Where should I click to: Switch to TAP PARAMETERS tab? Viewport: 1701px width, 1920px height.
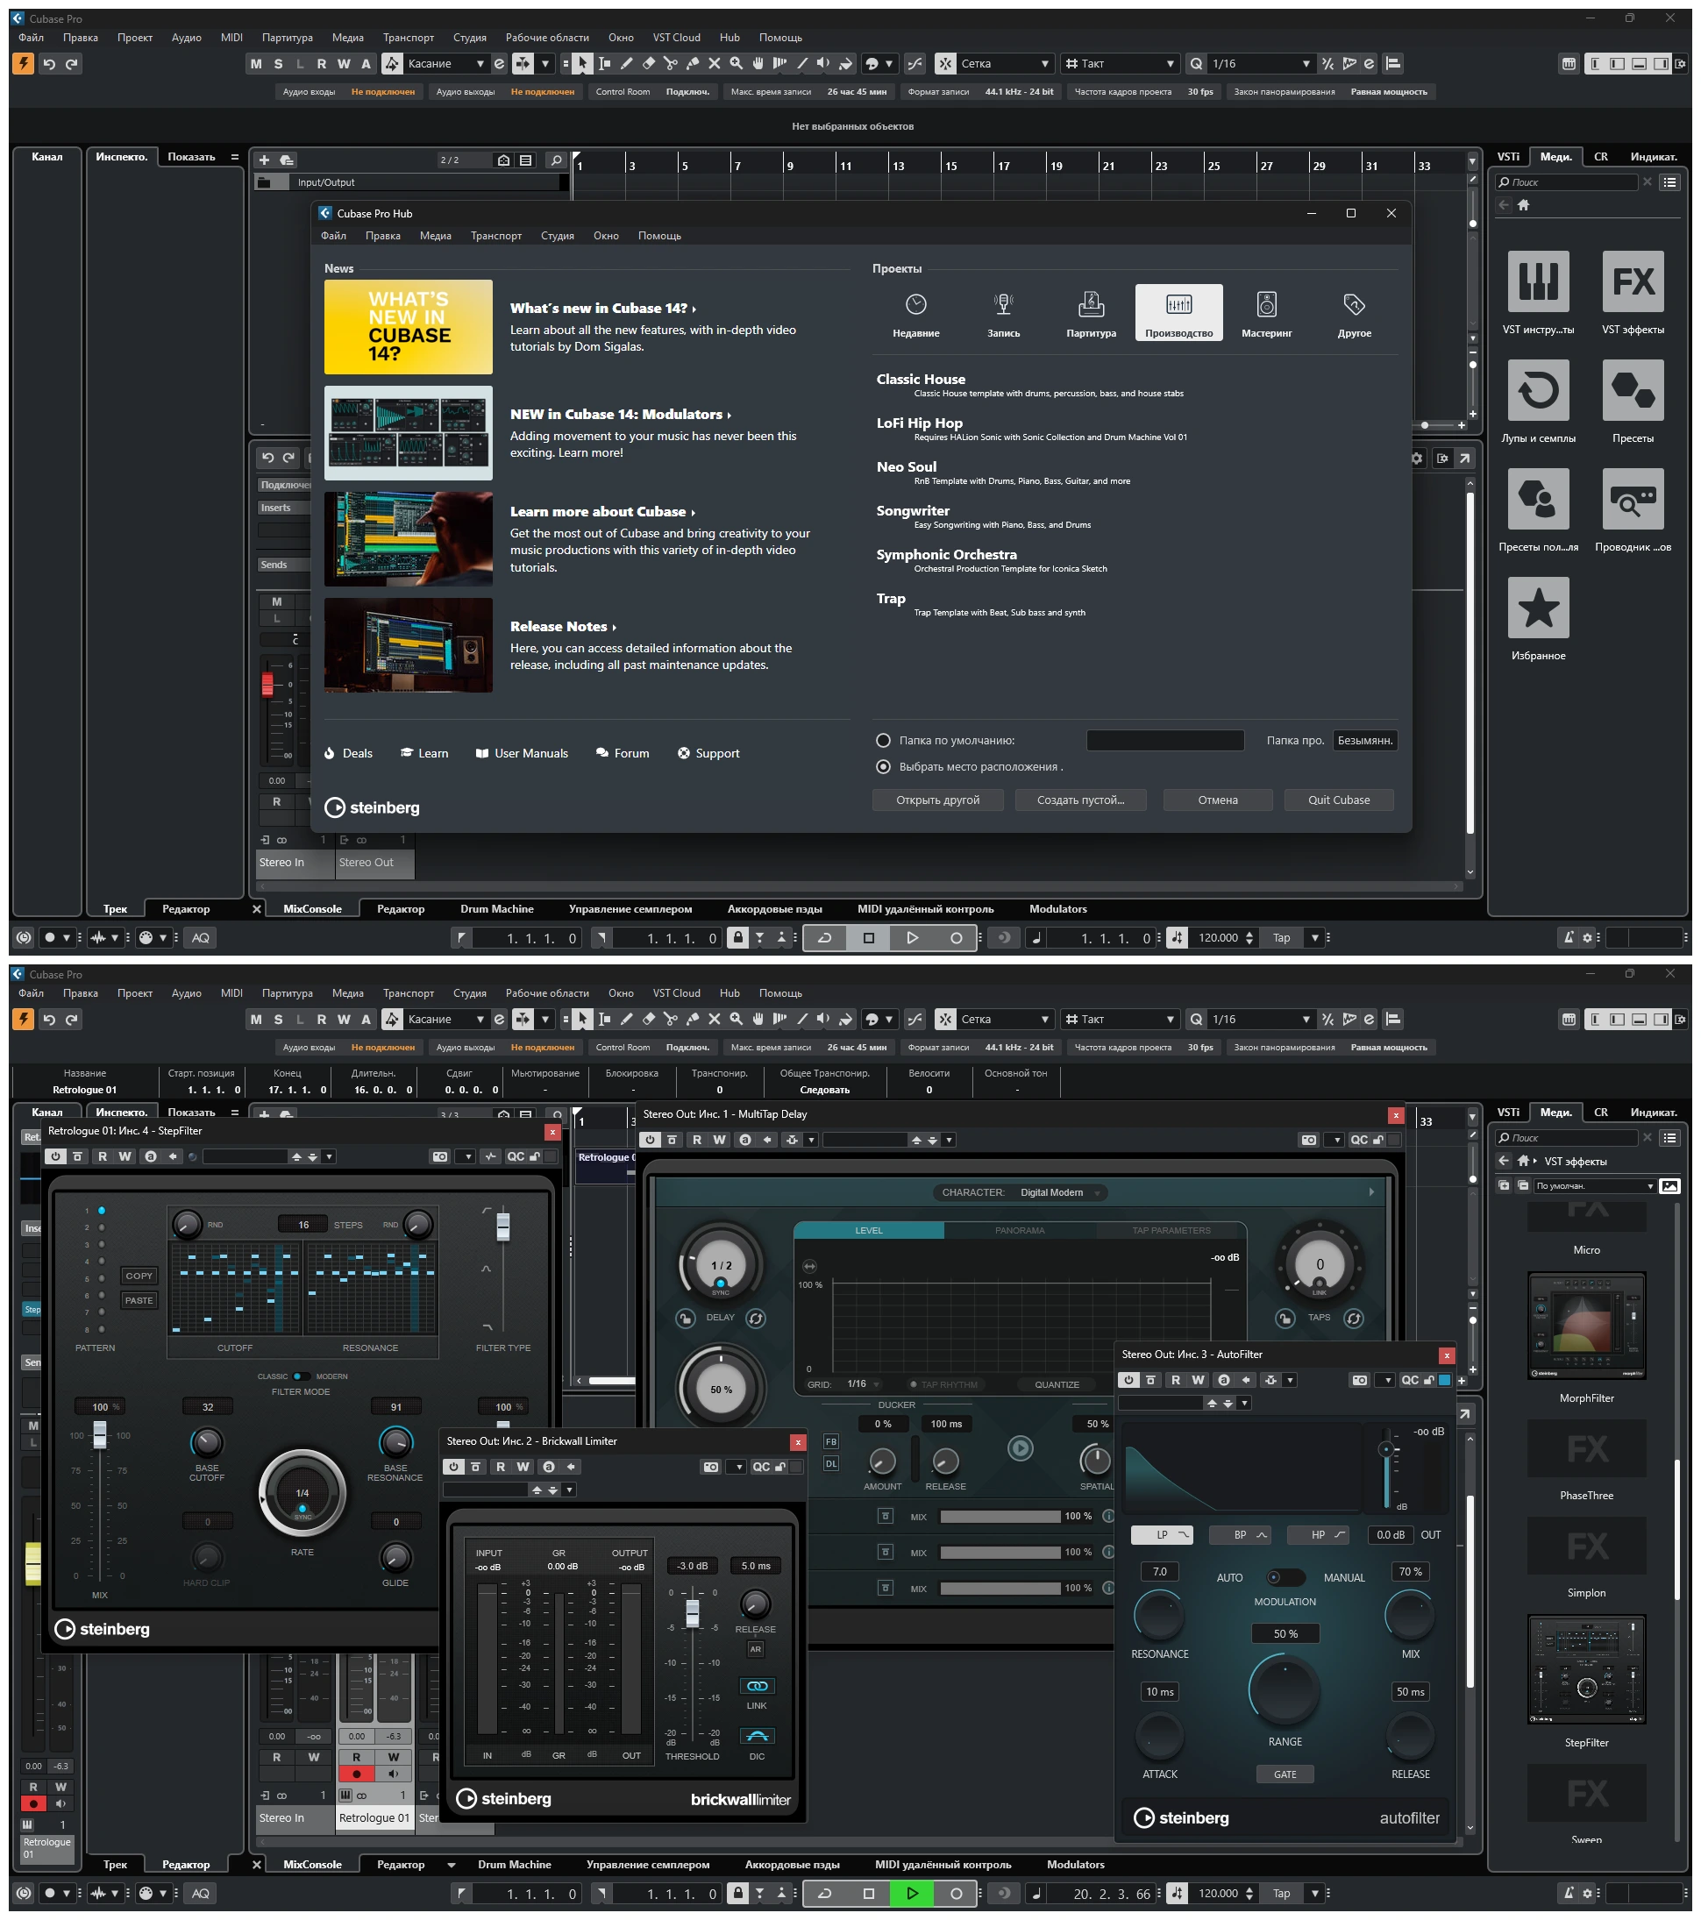1171,1231
